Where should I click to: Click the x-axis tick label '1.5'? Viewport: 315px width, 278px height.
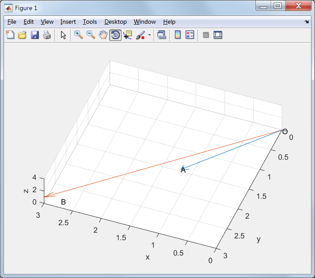tap(121, 238)
